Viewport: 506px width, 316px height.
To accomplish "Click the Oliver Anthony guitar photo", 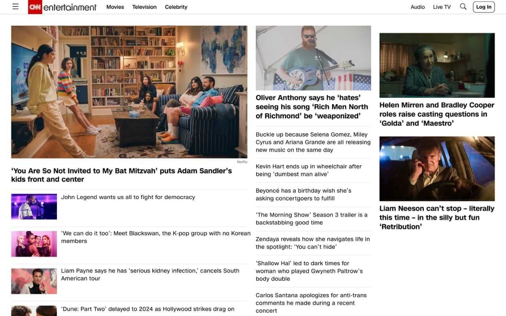I will pos(313,58).
